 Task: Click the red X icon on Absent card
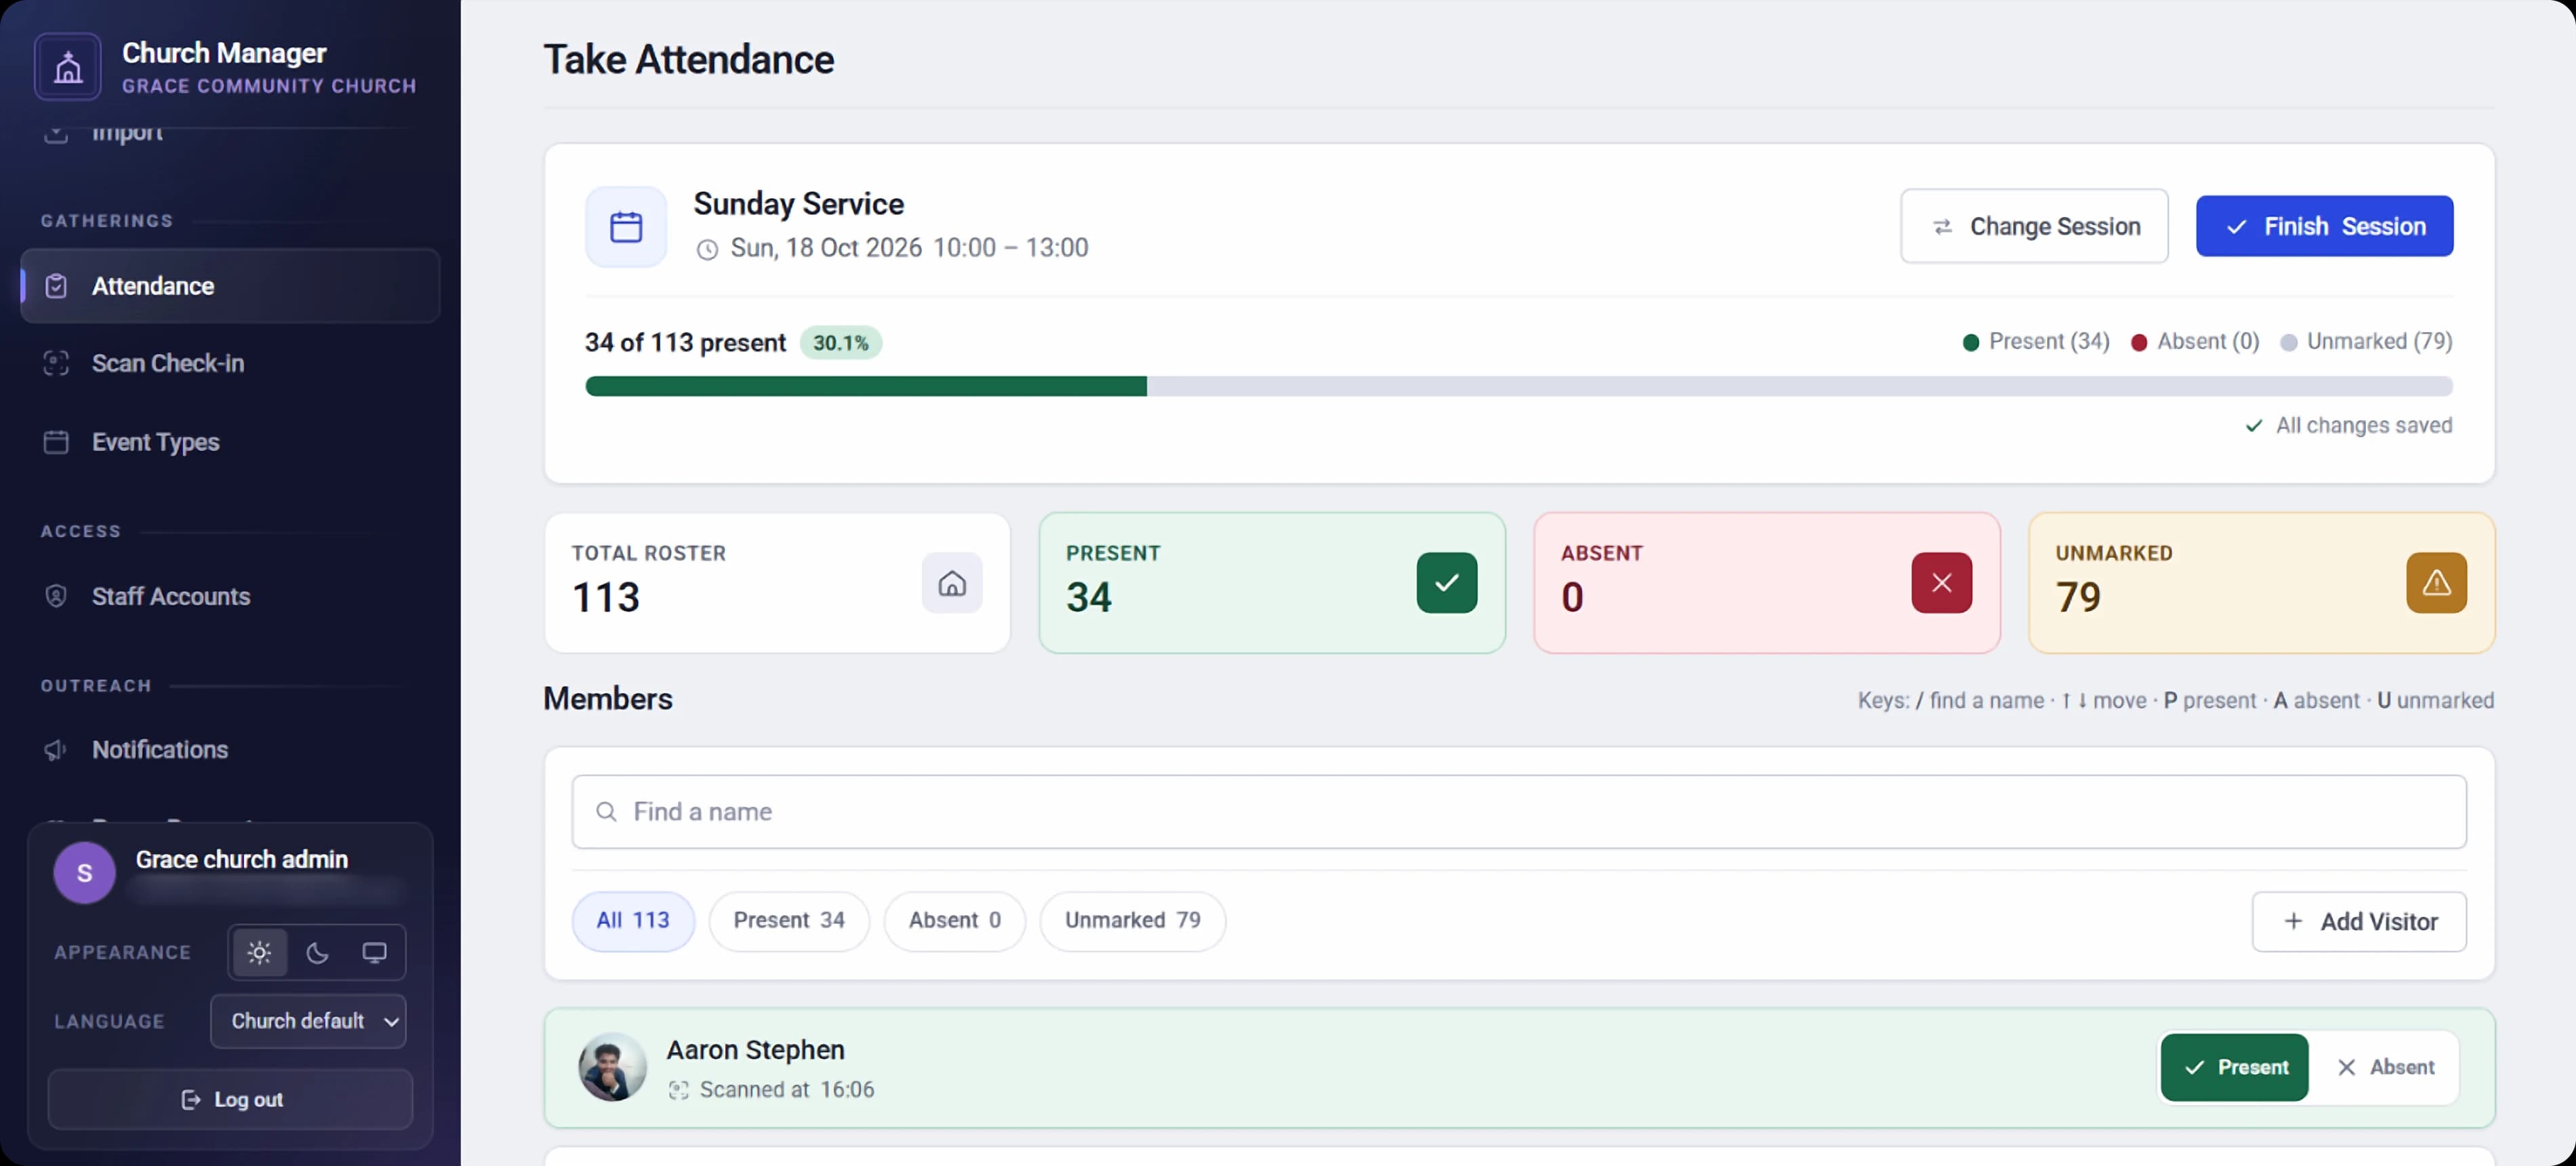click(x=1941, y=583)
